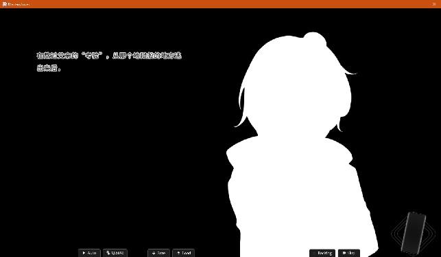Open the smartphone icon in the corner

[x=413, y=233]
